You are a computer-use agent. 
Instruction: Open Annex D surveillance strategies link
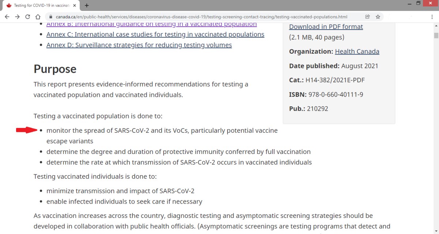pos(139,45)
